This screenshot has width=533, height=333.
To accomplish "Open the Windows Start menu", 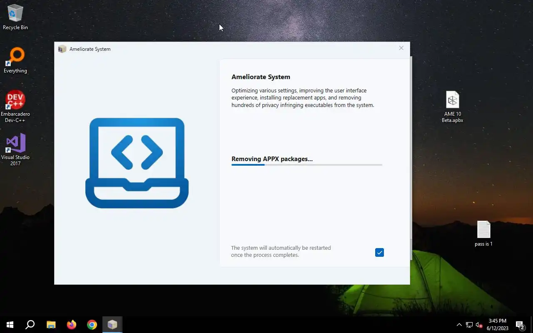I will point(10,325).
